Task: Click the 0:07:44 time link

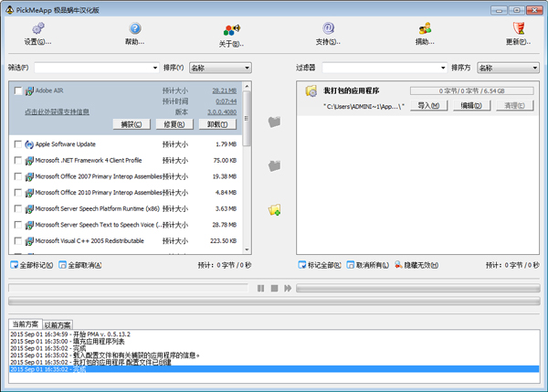Action: coord(227,101)
